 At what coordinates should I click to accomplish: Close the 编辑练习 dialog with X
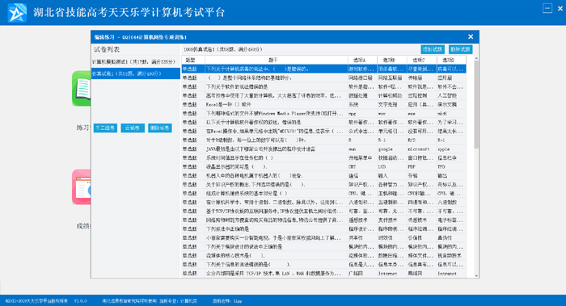tap(471, 37)
